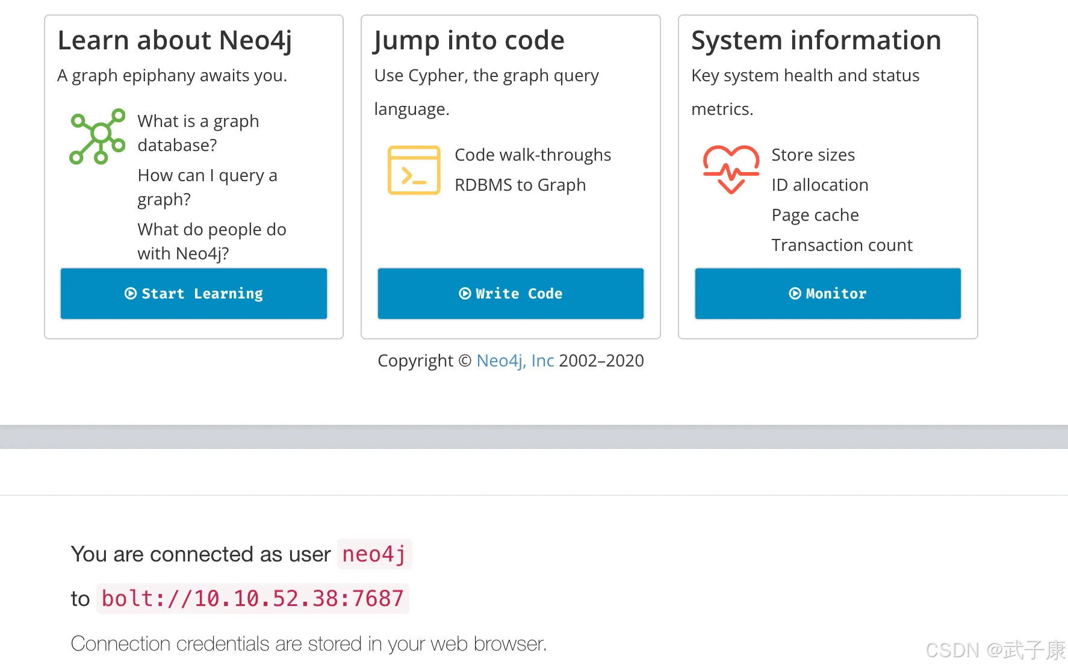1068x668 pixels.
Task: View the Store sizes metric
Action: [x=813, y=155]
